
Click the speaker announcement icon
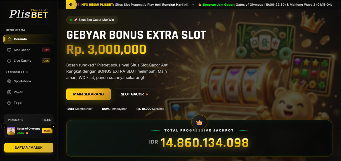point(71,5)
